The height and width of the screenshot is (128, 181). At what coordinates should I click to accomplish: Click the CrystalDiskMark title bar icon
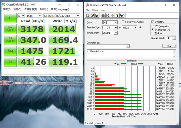[4, 4]
